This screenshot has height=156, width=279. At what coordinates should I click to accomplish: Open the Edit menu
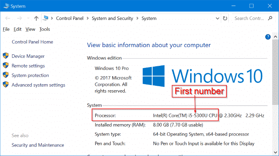[18, 29]
